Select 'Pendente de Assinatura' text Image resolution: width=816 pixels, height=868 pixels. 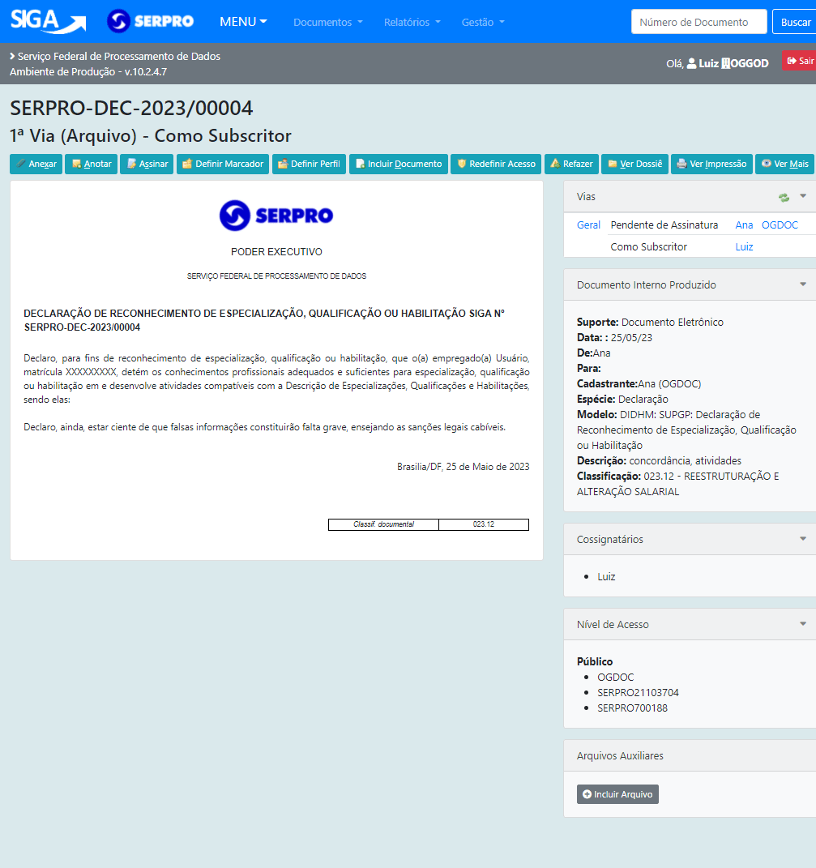click(x=664, y=224)
